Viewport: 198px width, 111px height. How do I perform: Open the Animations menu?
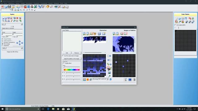pos(29,3)
